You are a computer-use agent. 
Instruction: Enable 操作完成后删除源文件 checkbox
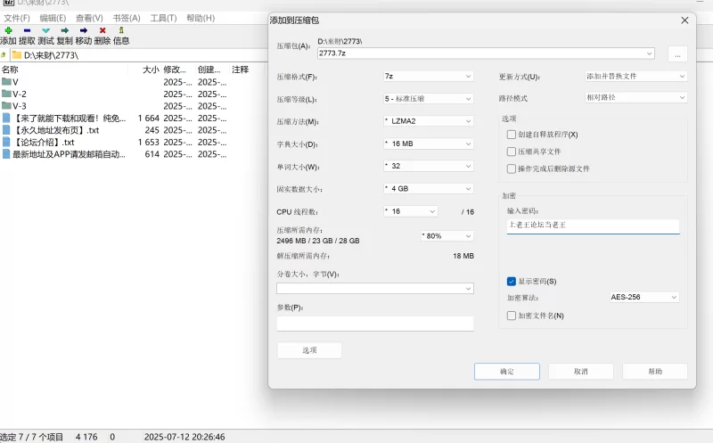(511, 168)
